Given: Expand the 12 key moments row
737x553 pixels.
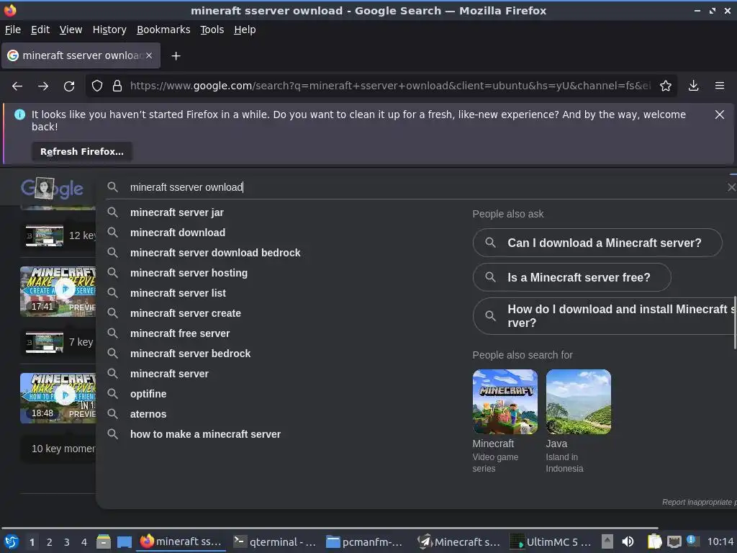Looking at the screenshot, I should pos(59,235).
